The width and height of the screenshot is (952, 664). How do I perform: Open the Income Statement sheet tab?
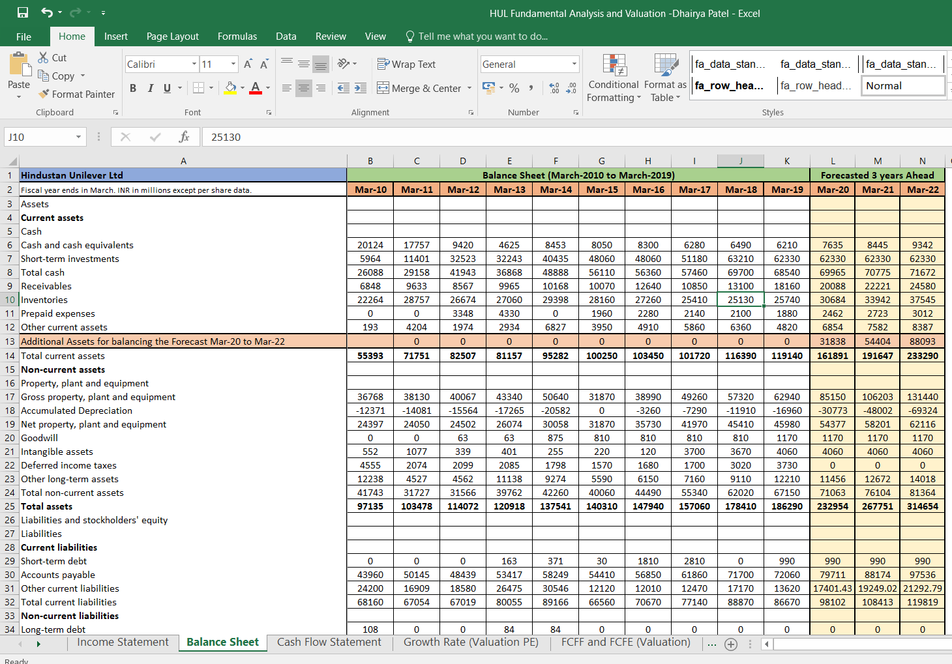(123, 642)
